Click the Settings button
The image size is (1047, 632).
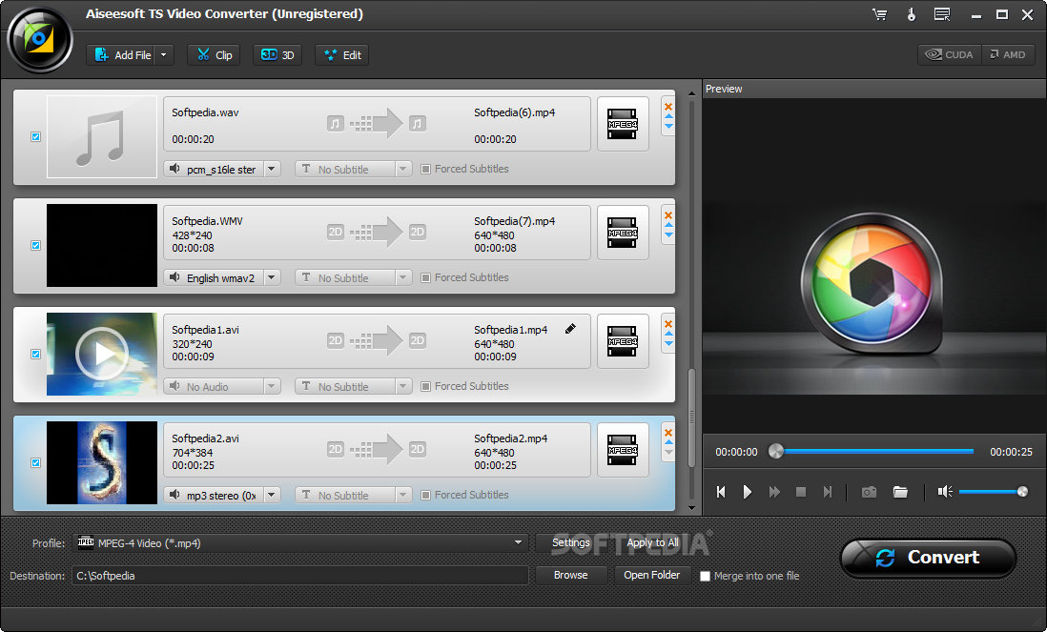click(571, 542)
